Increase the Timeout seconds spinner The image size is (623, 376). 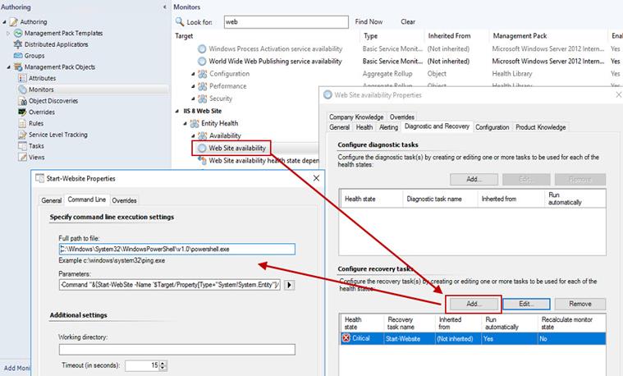tap(163, 363)
